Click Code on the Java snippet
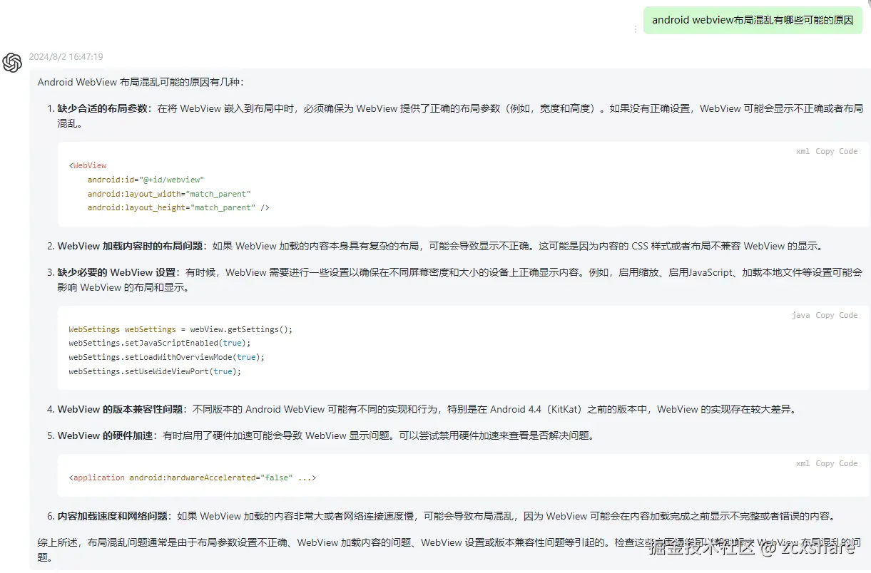This screenshot has width=871, height=573. click(847, 315)
